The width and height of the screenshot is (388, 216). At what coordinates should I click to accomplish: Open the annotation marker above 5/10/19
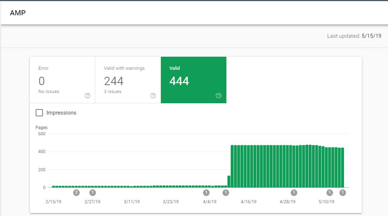coord(330,193)
